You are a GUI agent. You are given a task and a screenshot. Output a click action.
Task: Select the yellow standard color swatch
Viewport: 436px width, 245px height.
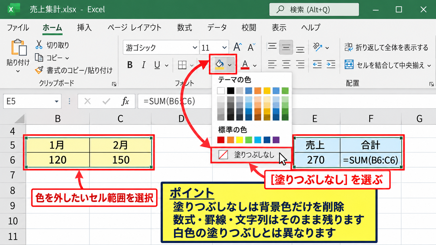tap(239, 140)
